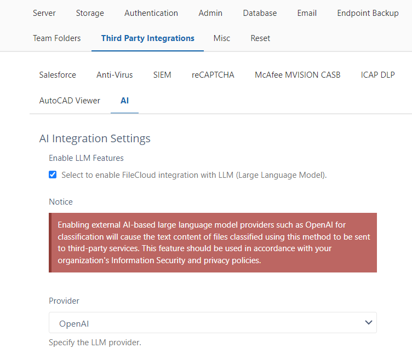Image resolution: width=412 pixels, height=354 pixels.
Task: Enable FileCloud integration with LLM checkbox
Action: click(x=53, y=175)
